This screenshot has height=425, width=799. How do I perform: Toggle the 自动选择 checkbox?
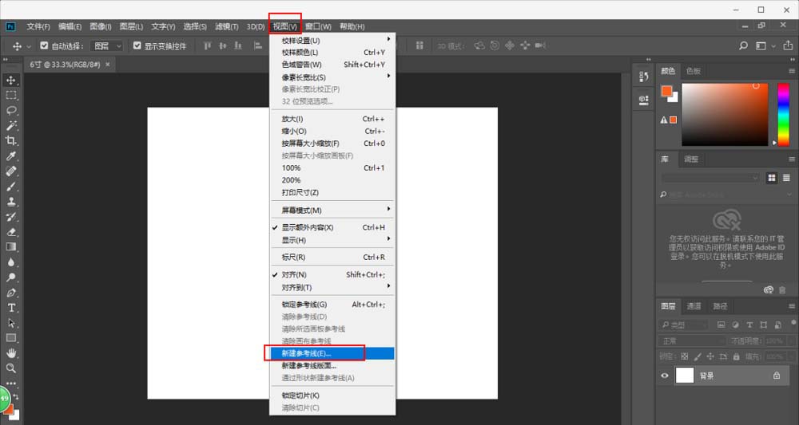pos(44,45)
